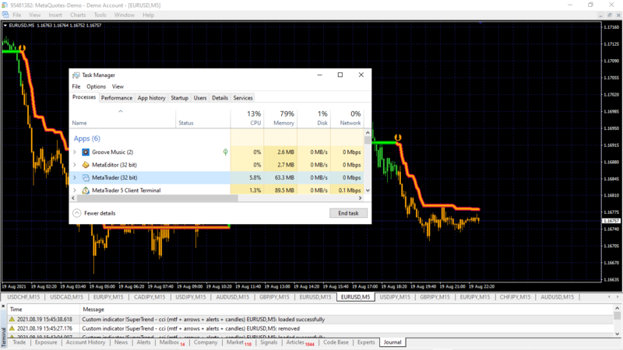The height and width of the screenshot is (350, 623).
Task: Switch to the Details tab
Action: [x=220, y=98]
